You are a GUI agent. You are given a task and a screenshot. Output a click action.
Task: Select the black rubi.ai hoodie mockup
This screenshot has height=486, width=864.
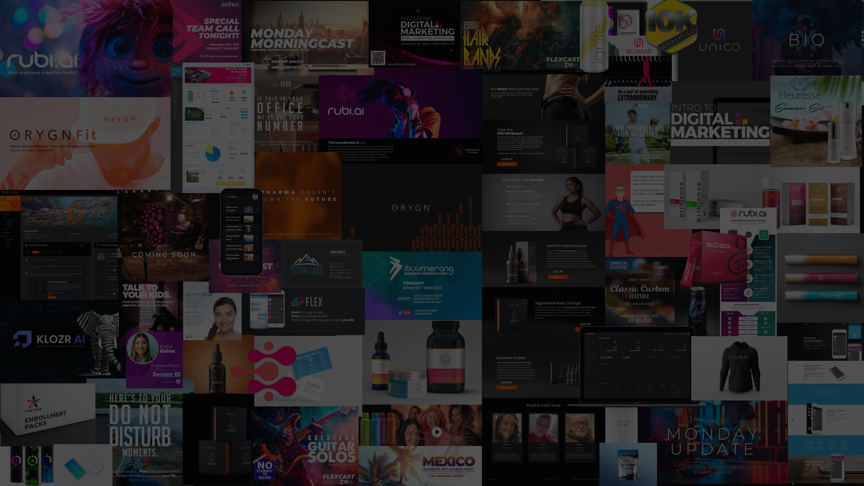(739, 367)
